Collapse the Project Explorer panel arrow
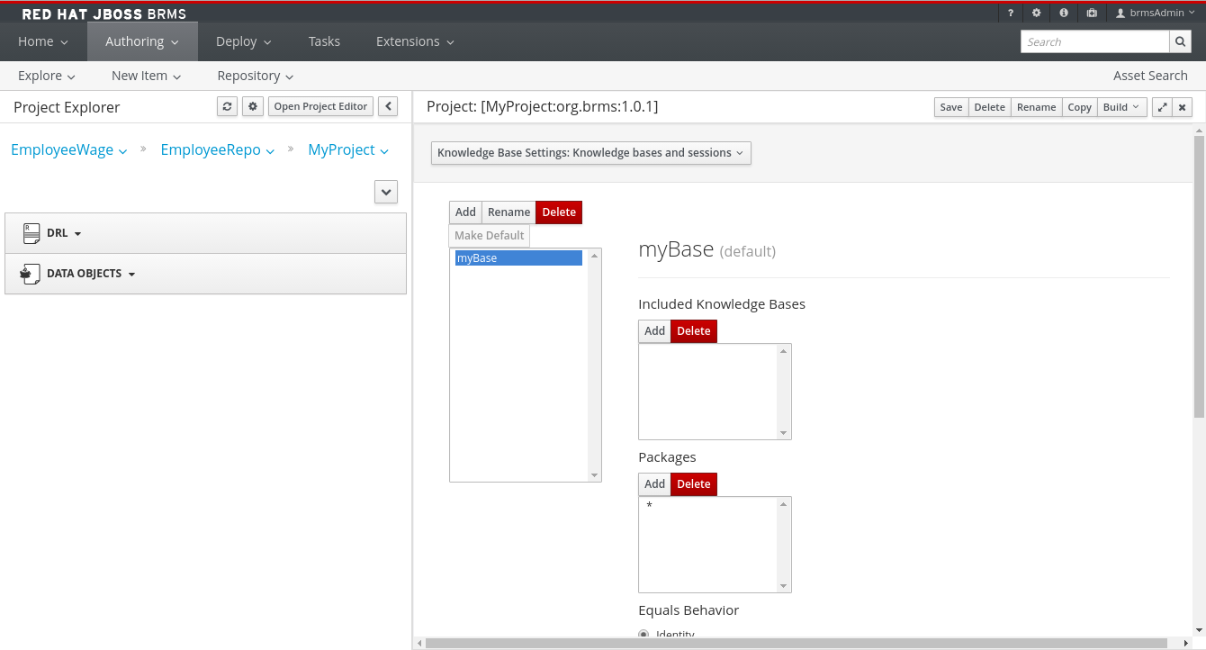The height and width of the screenshot is (650, 1206). click(388, 106)
